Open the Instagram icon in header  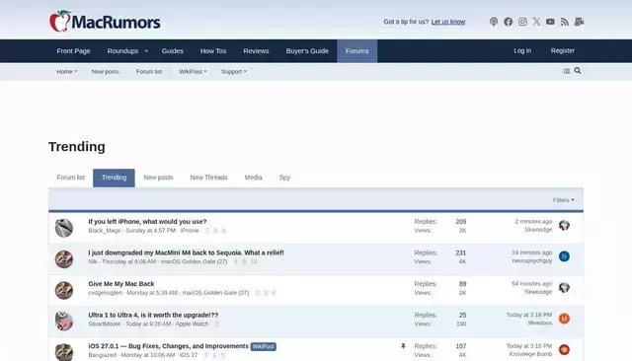pos(522,22)
